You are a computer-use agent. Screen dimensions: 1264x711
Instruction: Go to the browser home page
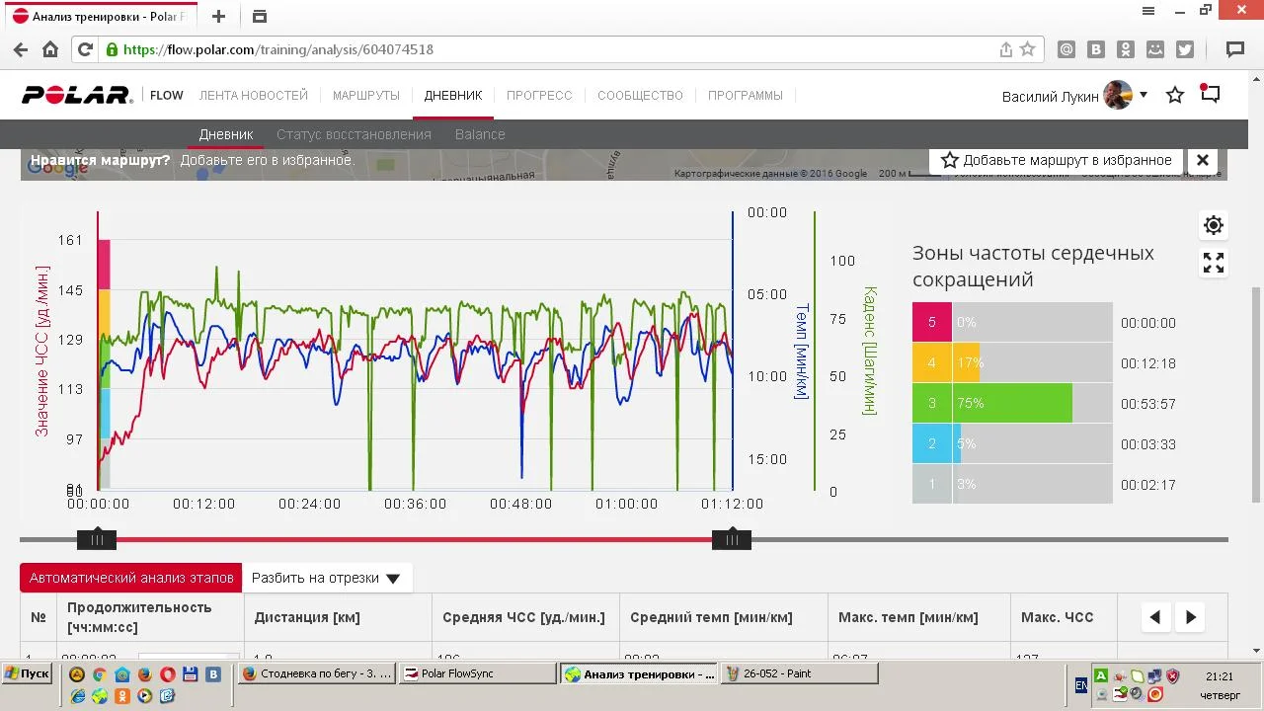point(50,49)
